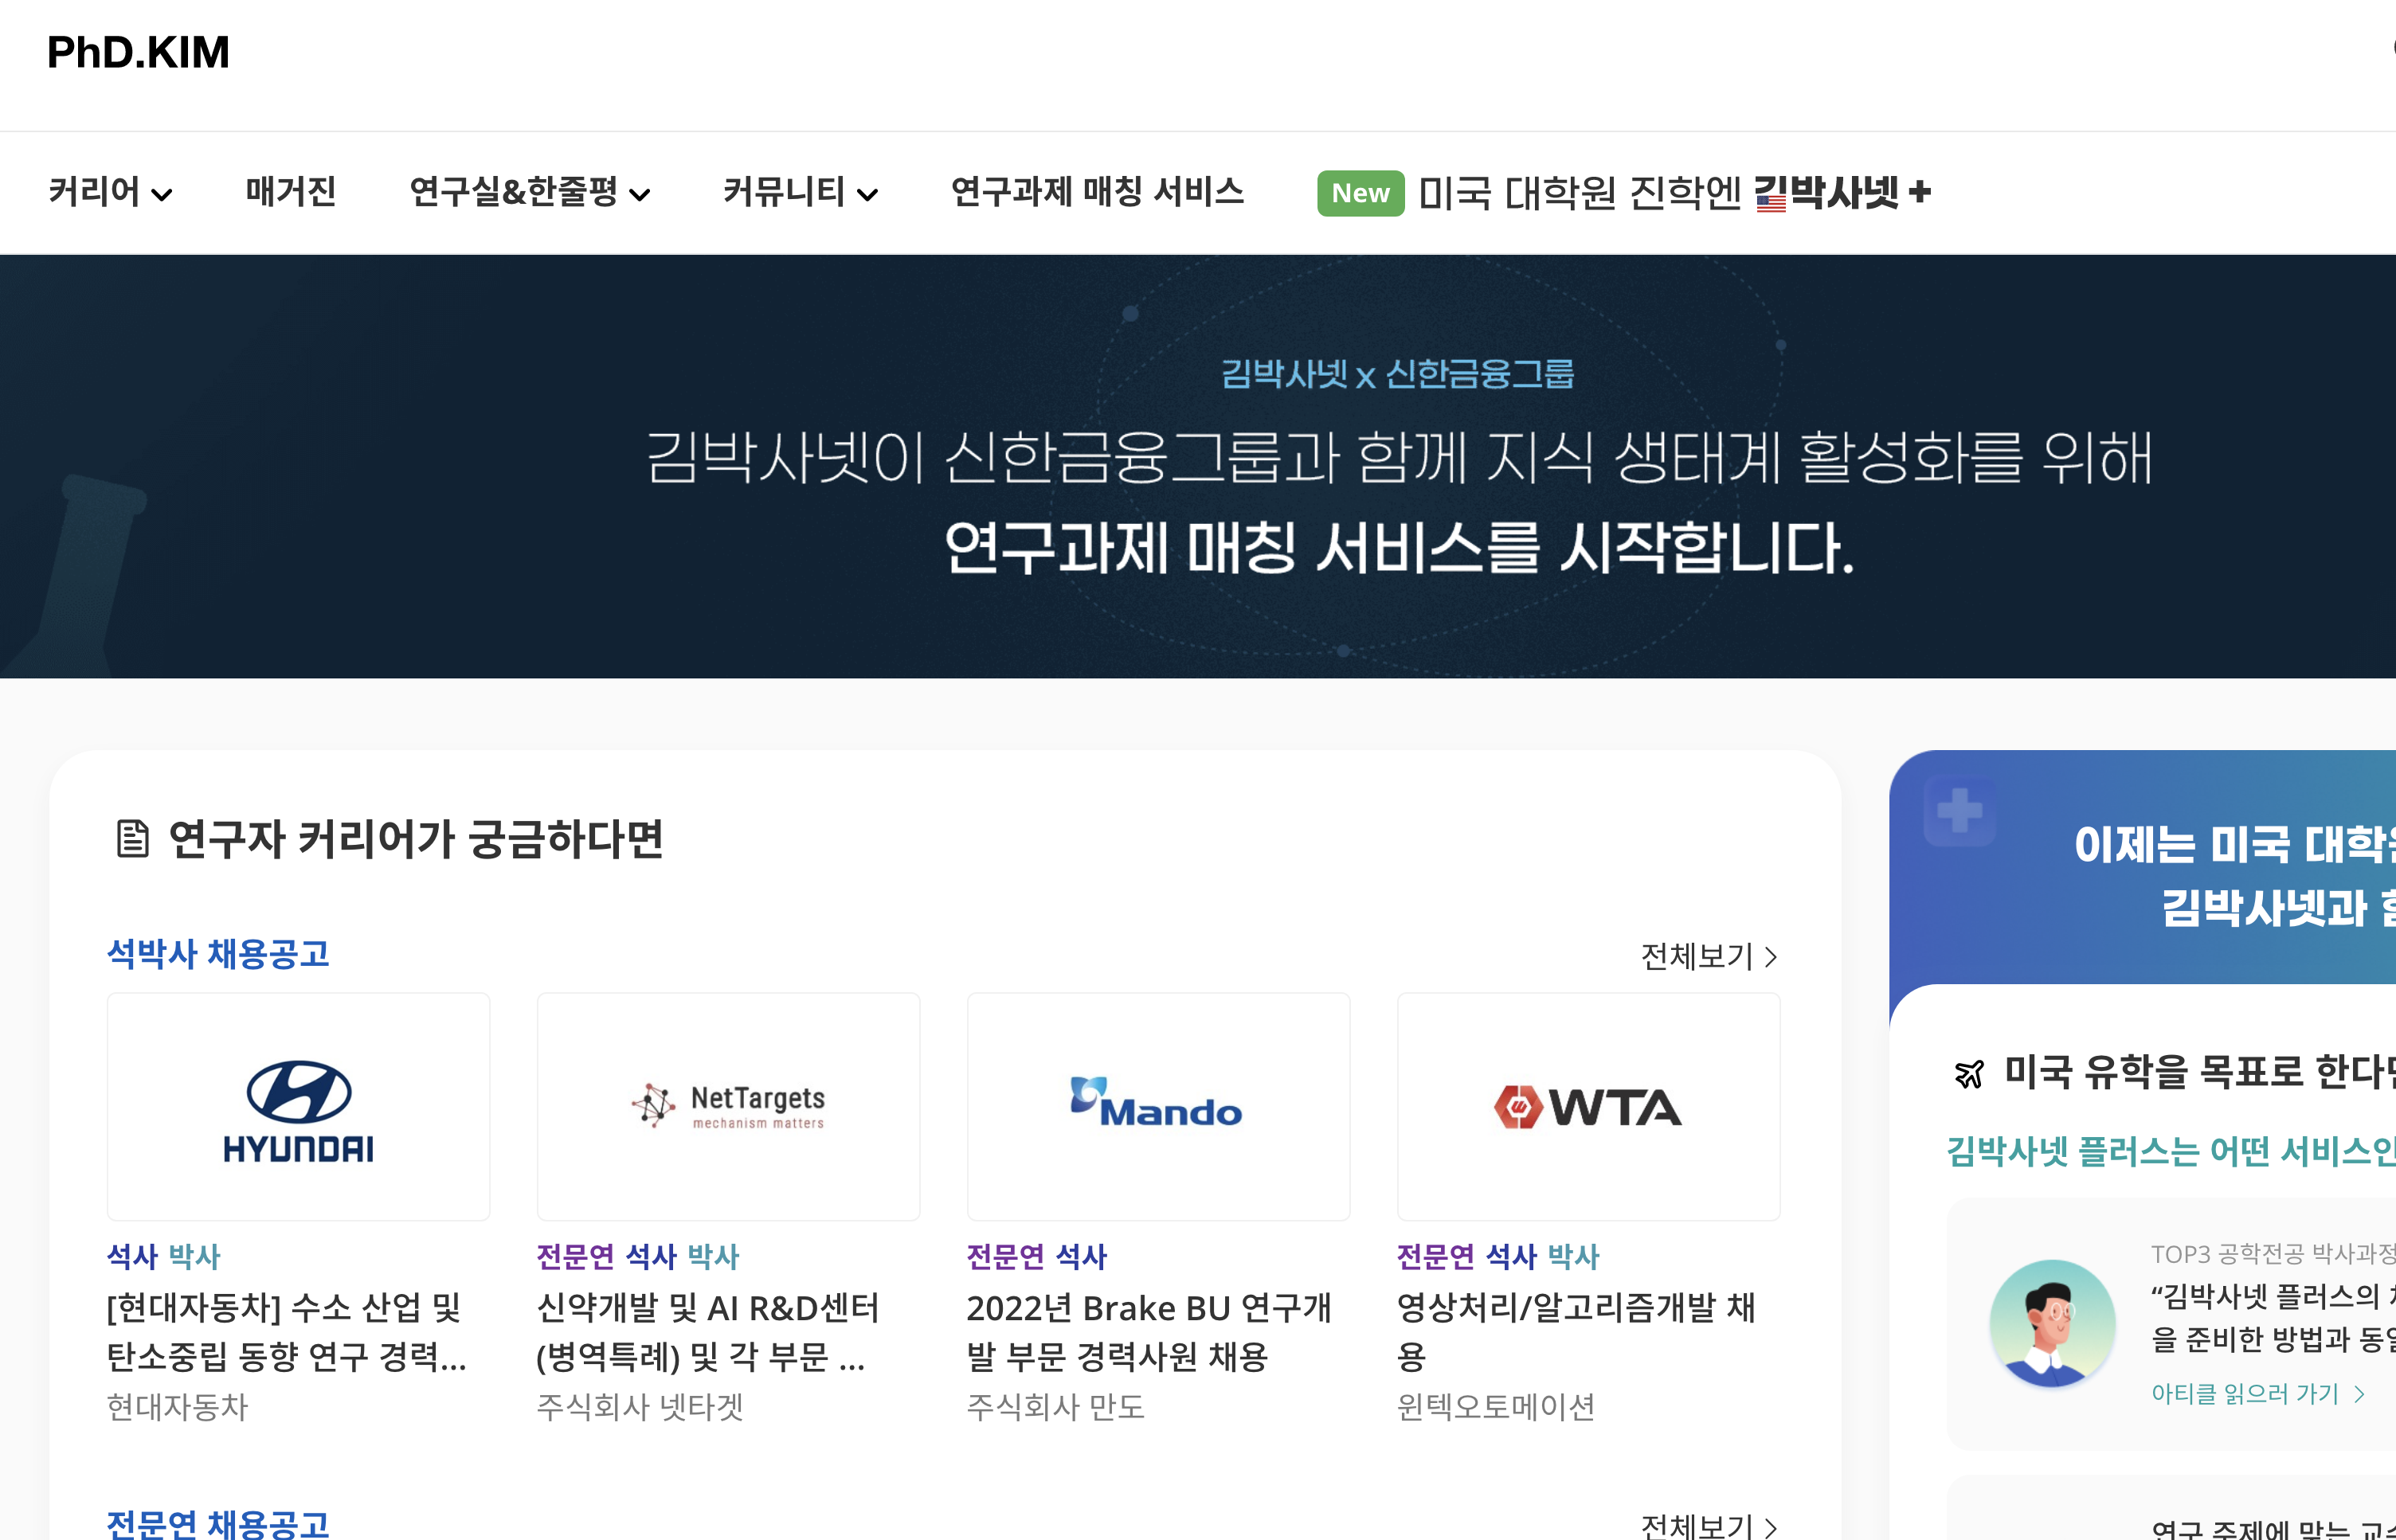2396x1540 pixels.
Task: Open the 커뮤니티 dropdown chevron
Action: coord(867,195)
